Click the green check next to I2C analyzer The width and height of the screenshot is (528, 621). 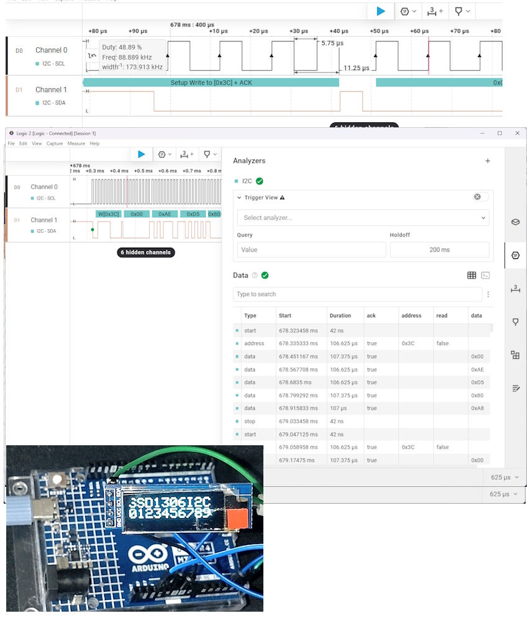point(260,181)
